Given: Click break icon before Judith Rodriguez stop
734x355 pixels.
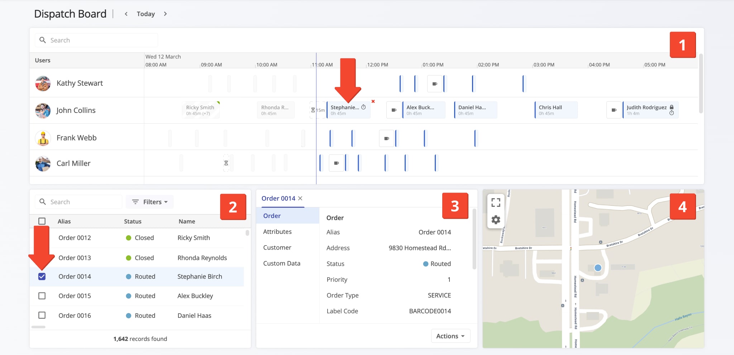Looking at the screenshot, I should 614,110.
